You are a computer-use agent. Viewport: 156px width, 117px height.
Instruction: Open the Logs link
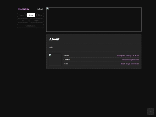pyautogui.click(x=128, y=64)
